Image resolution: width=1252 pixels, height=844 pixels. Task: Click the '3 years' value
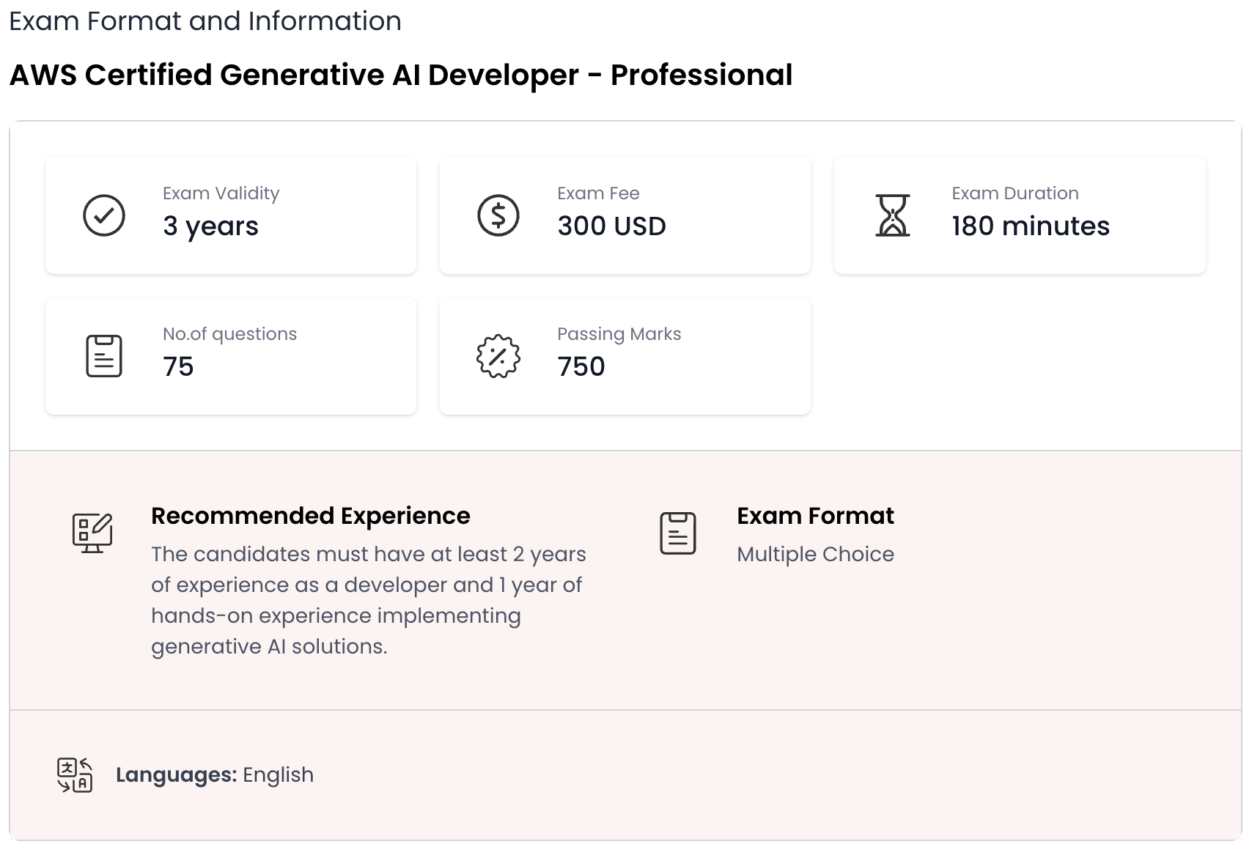[x=210, y=226]
